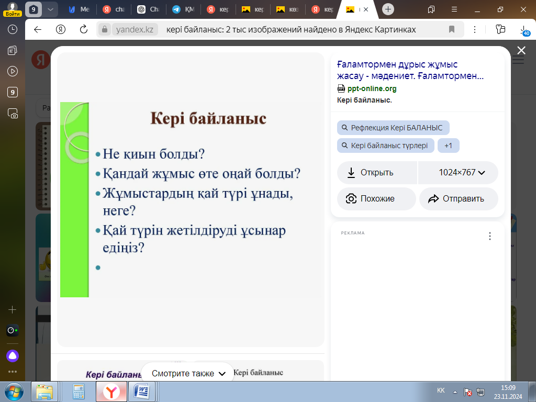The width and height of the screenshot is (536, 402).
Task: Click the Открыть image button
Action: [377, 173]
